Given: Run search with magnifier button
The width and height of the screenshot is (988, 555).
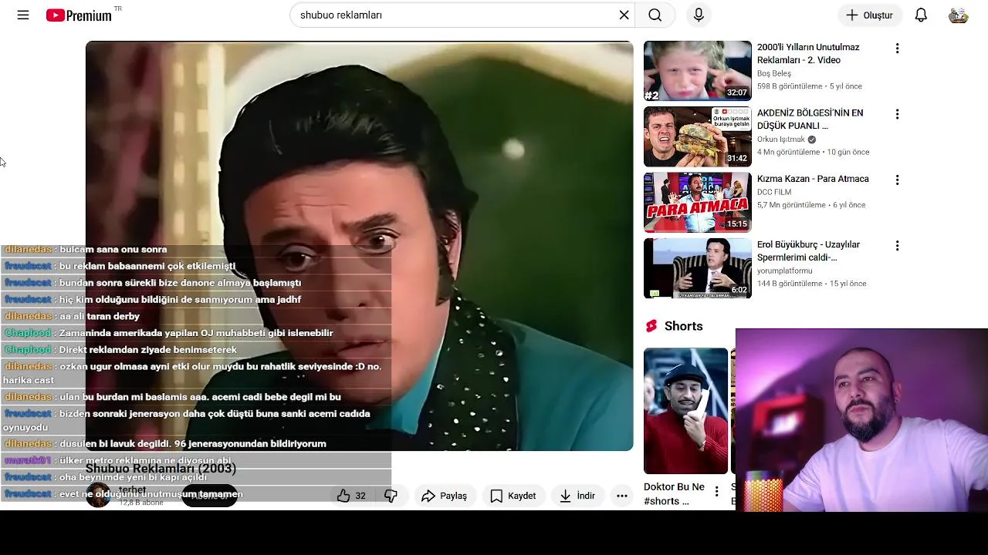Looking at the screenshot, I should (x=655, y=15).
